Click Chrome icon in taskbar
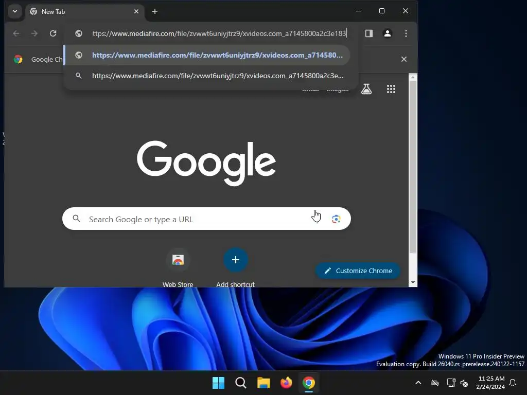Viewport: 527px width, 395px height. [x=309, y=383]
